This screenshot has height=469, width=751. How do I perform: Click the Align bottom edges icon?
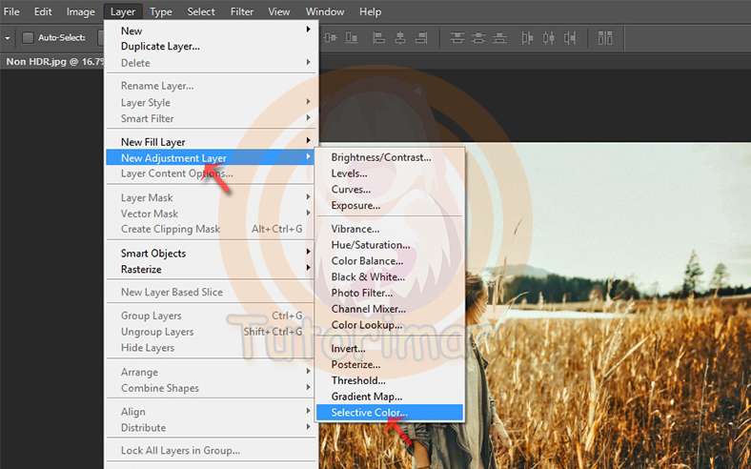point(352,37)
